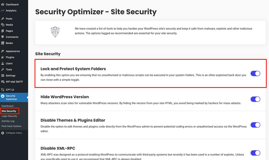Click the Dashboard gauge icon in sidebar
Screen dimensions: 269x160
click(3, 4)
